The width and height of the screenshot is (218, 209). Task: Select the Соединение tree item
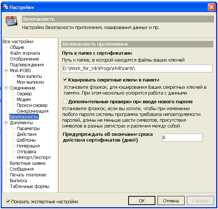(22, 88)
